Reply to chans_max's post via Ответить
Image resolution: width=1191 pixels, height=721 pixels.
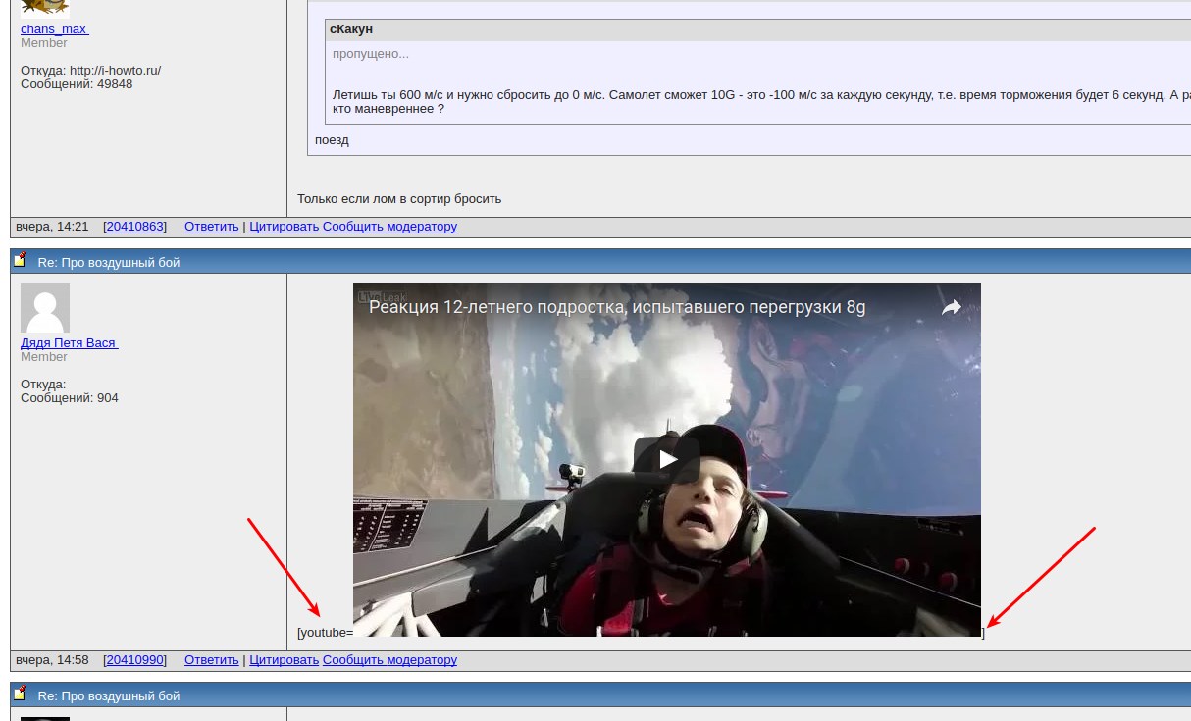[x=211, y=227]
